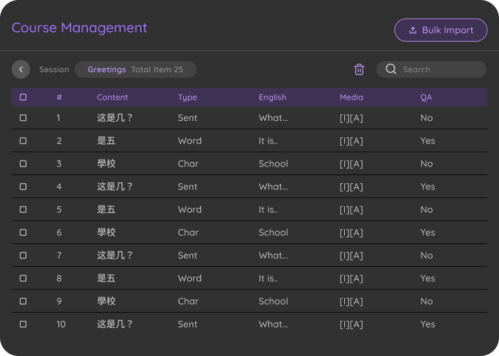Click the [I][A] media cell in row 10
Image resolution: width=499 pixels, height=356 pixels.
click(351, 324)
